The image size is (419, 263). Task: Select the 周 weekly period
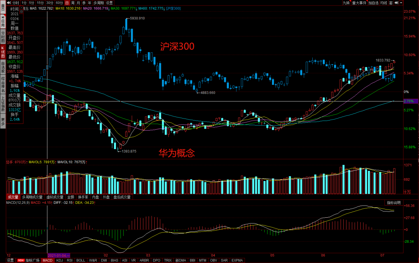pos(73,3)
